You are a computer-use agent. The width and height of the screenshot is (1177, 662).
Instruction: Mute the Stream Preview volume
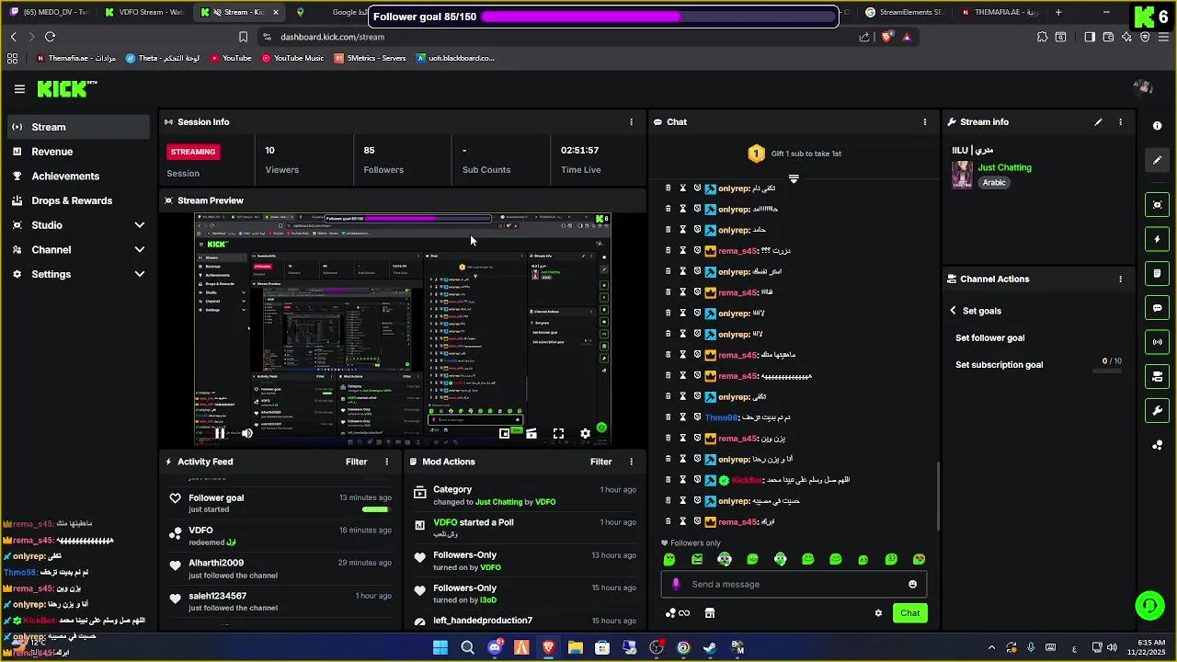pyautogui.click(x=246, y=434)
